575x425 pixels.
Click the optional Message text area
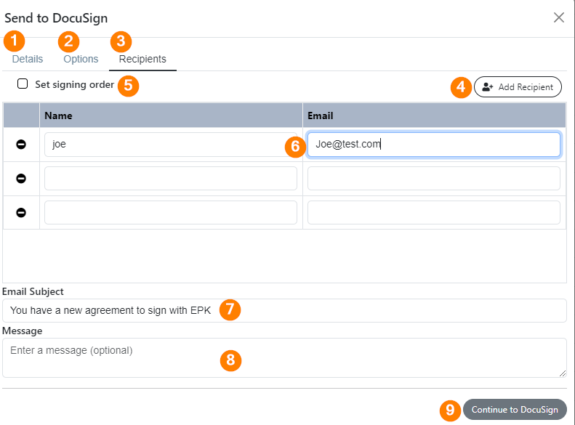(284, 357)
